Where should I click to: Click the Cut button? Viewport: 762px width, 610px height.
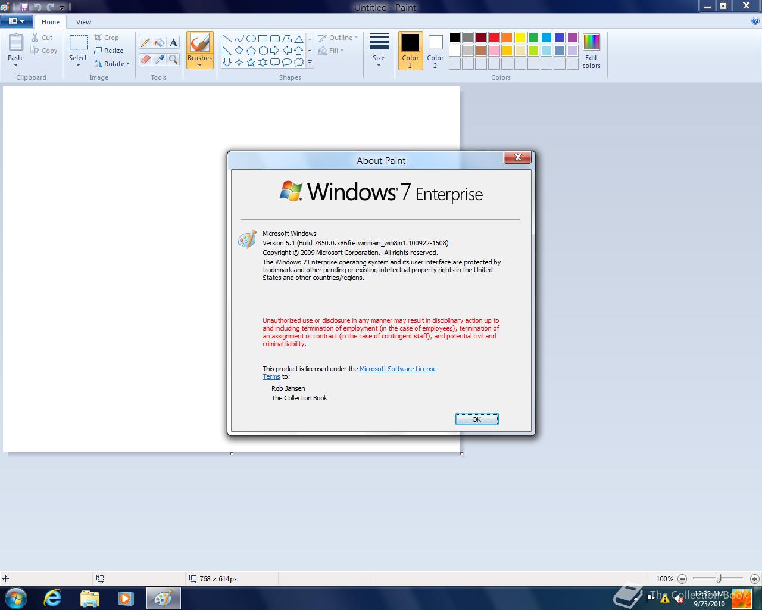tap(42, 38)
